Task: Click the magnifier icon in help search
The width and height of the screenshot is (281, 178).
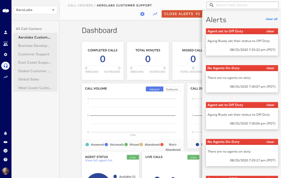Action: pos(212,5)
